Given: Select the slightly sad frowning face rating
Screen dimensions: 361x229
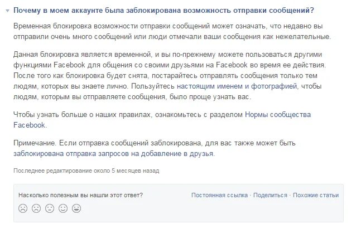Looking at the screenshot, I should (36, 208).
